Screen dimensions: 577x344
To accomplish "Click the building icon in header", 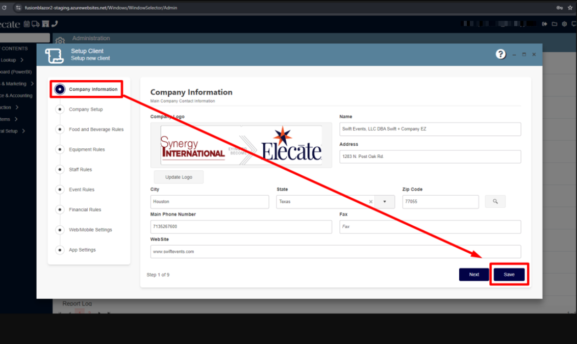I will coord(45,24).
